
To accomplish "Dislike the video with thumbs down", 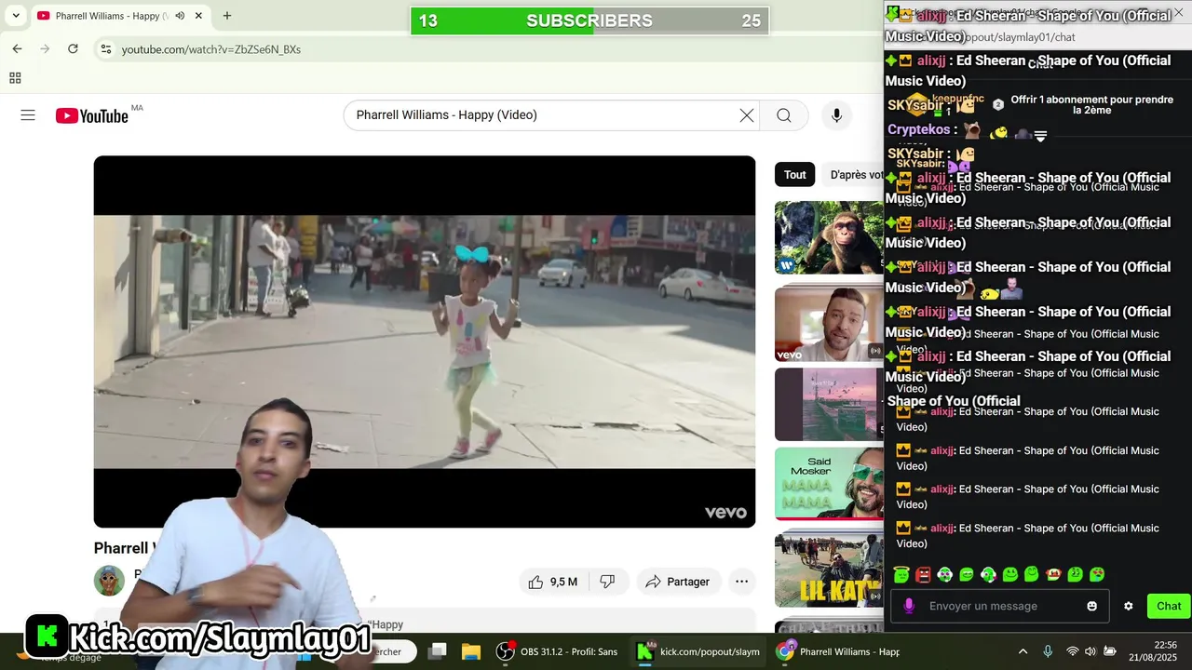I will [x=607, y=582].
